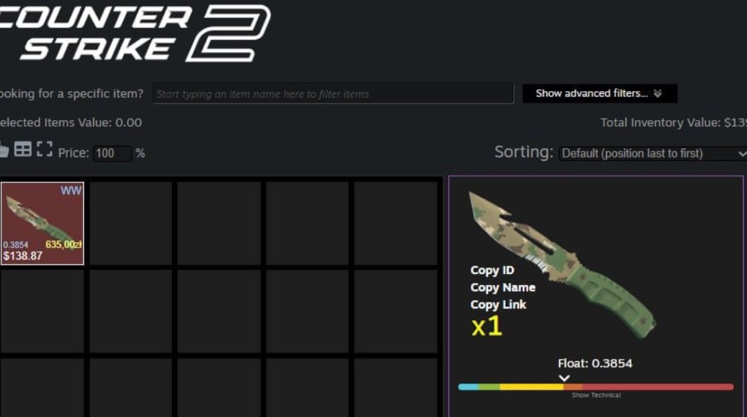Click the fullscreen brackets icon
The height and width of the screenshot is (417, 747).
tap(44, 149)
